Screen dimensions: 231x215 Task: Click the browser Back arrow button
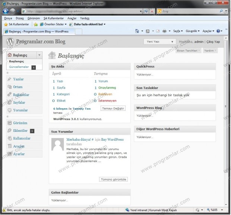pyautogui.click(x=6, y=11)
